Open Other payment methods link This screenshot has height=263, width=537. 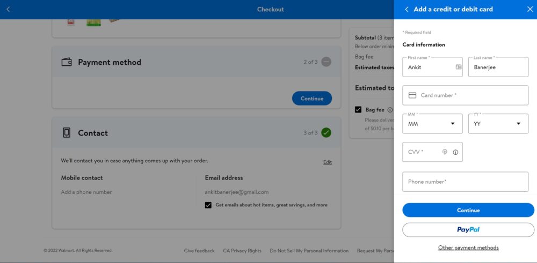[x=468, y=247]
